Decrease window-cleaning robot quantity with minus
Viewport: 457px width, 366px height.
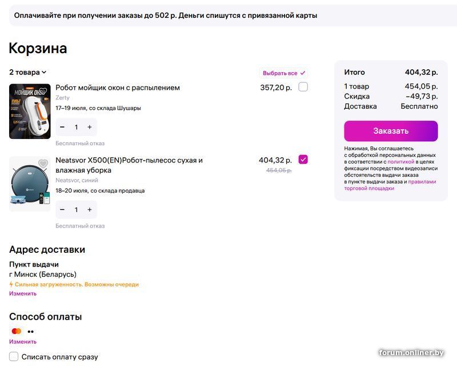pyautogui.click(x=62, y=127)
